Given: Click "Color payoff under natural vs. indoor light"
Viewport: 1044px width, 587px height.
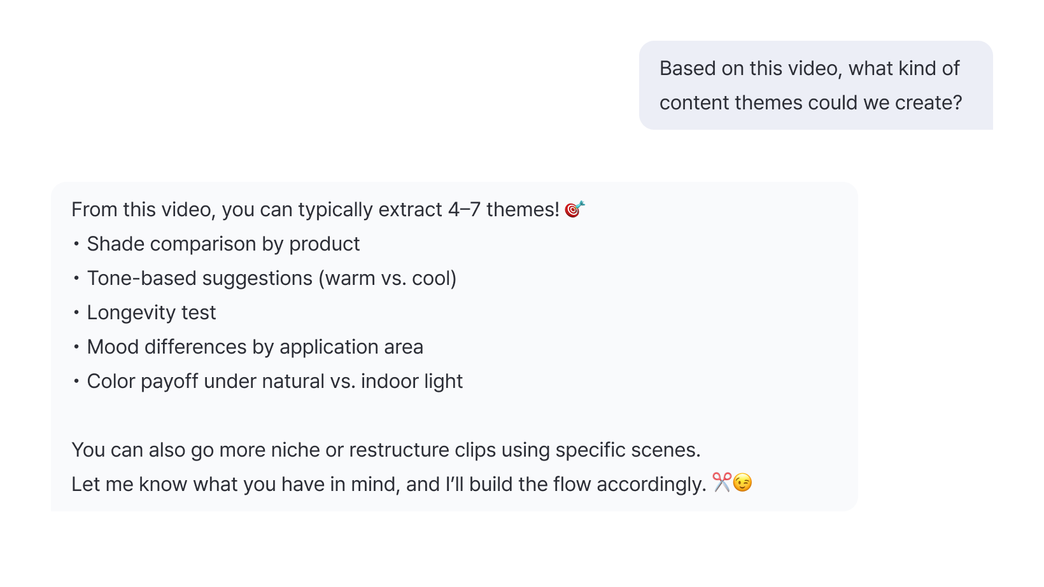Looking at the screenshot, I should [x=275, y=382].
